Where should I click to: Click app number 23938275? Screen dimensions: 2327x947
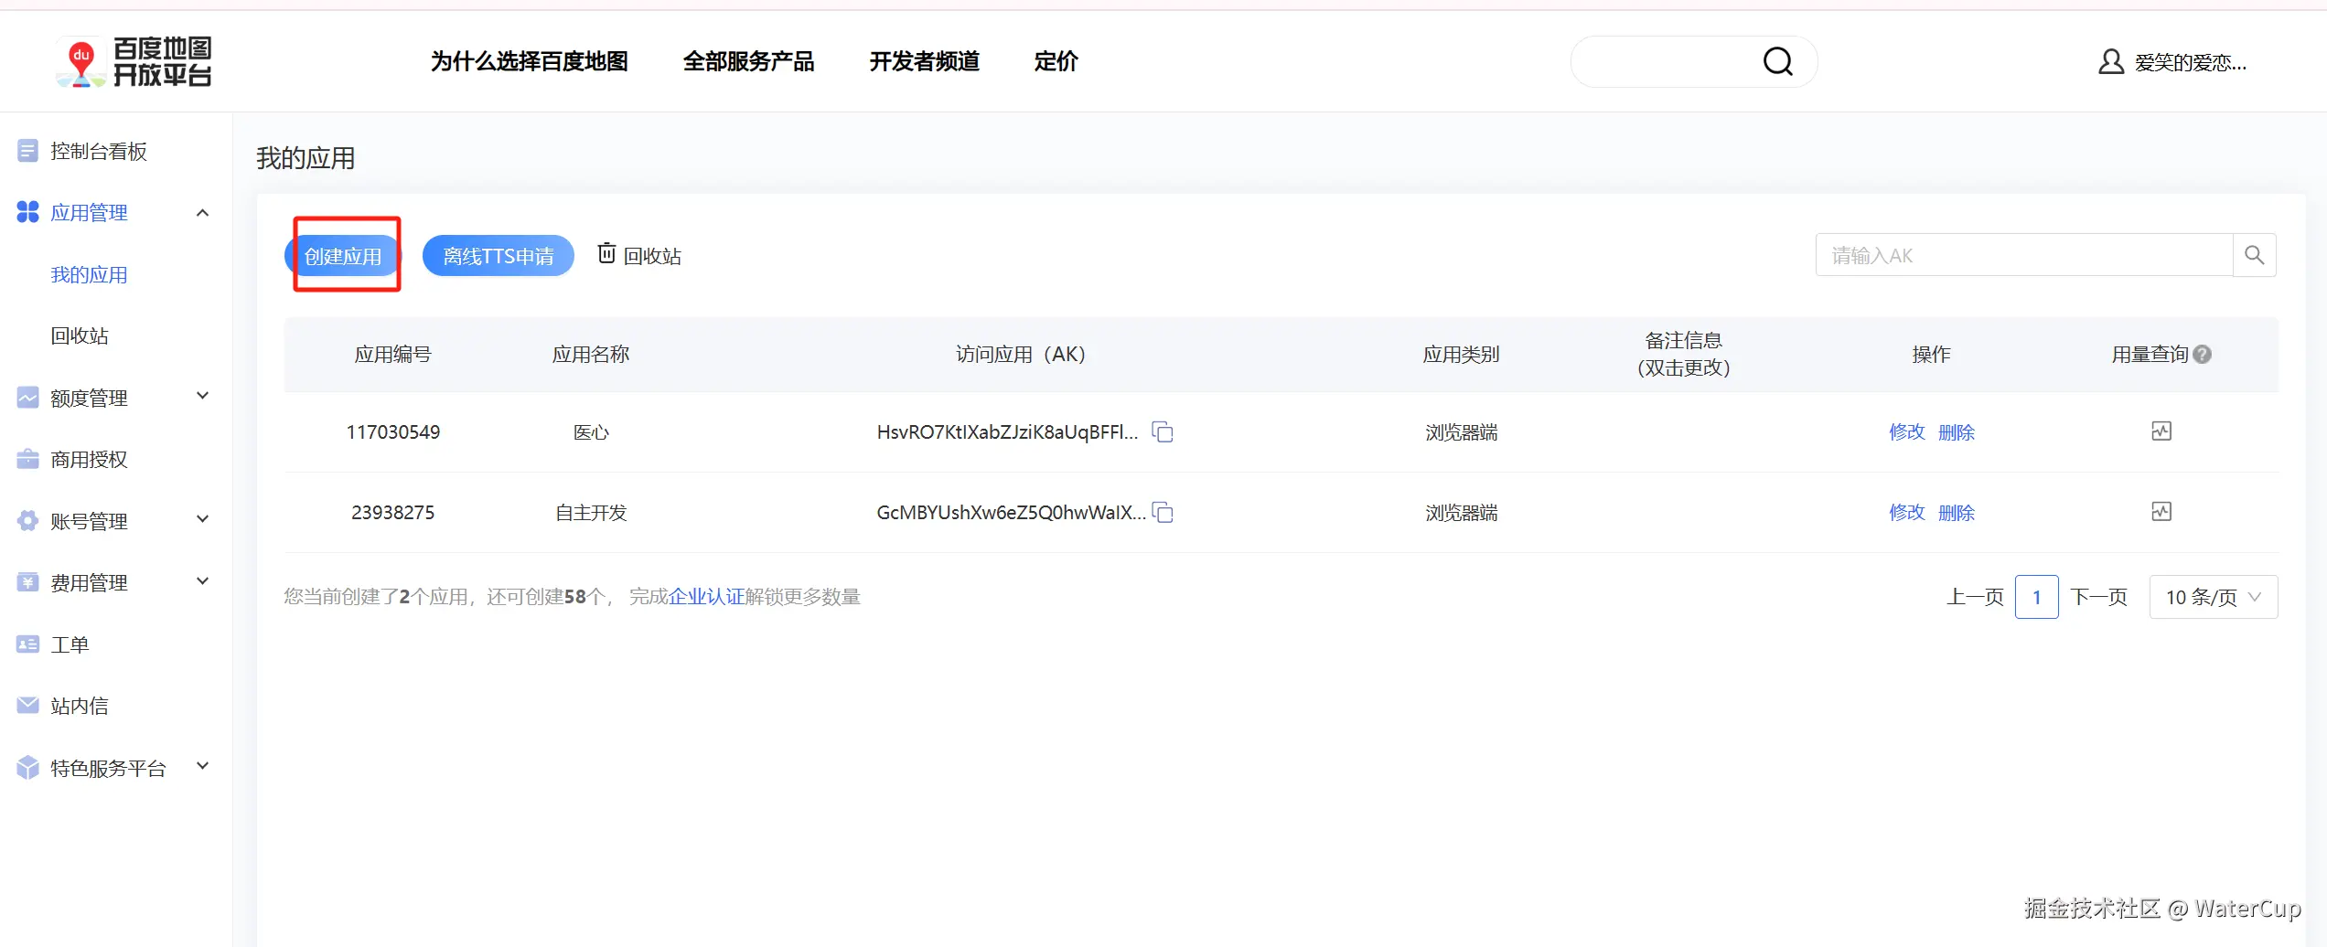pyautogui.click(x=393, y=512)
